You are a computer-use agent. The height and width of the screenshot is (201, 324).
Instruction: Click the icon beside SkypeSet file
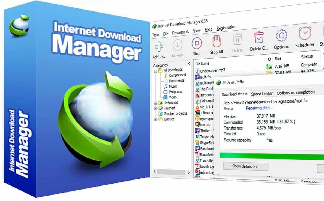197,143
